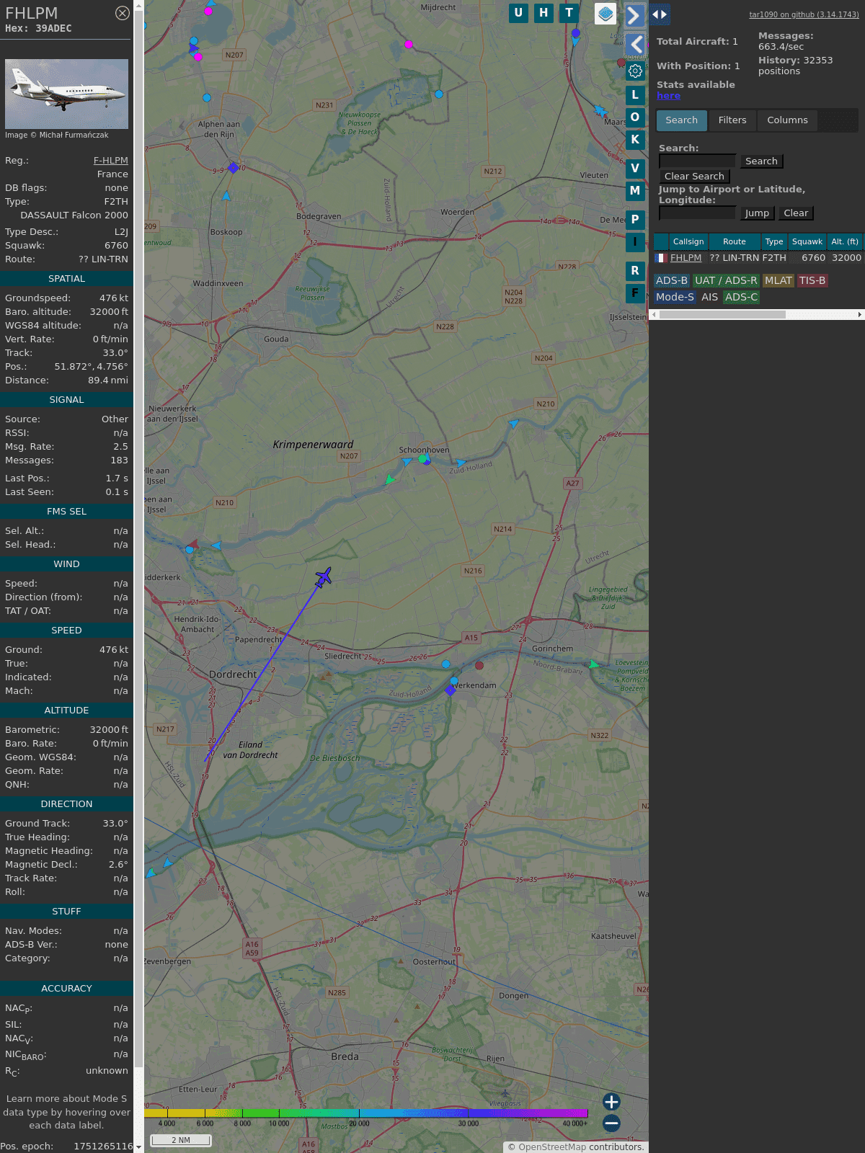Click the sidebar width toggle arrows icon
865x1153 pixels.
click(659, 14)
